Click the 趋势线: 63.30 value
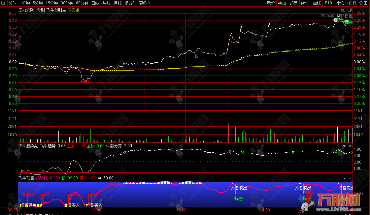 click(x=48, y=178)
